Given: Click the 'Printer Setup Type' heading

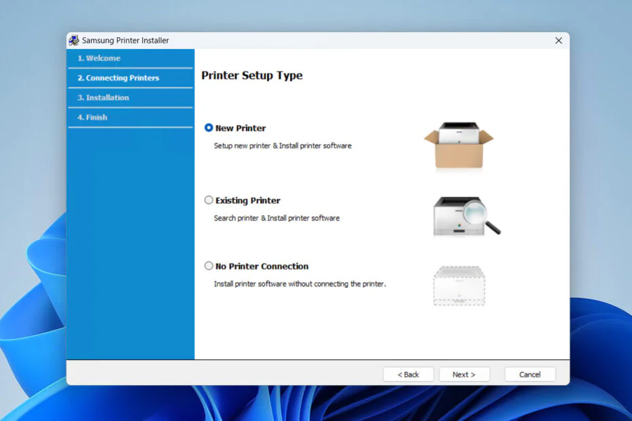Looking at the screenshot, I should [x=252, y=76].
